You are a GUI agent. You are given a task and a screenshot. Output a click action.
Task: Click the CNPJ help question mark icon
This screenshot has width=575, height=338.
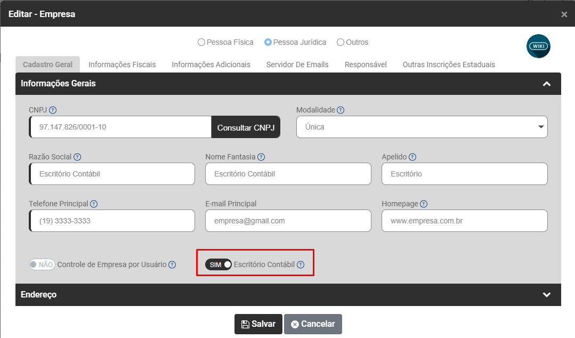click(x=53, y=110)
